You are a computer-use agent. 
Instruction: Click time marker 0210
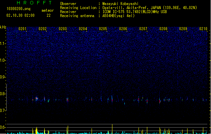coord(203,29)
